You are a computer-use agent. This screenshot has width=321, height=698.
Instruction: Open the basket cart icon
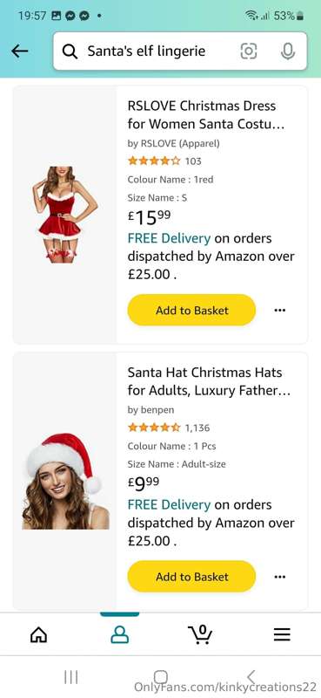[x=200, y=634]
